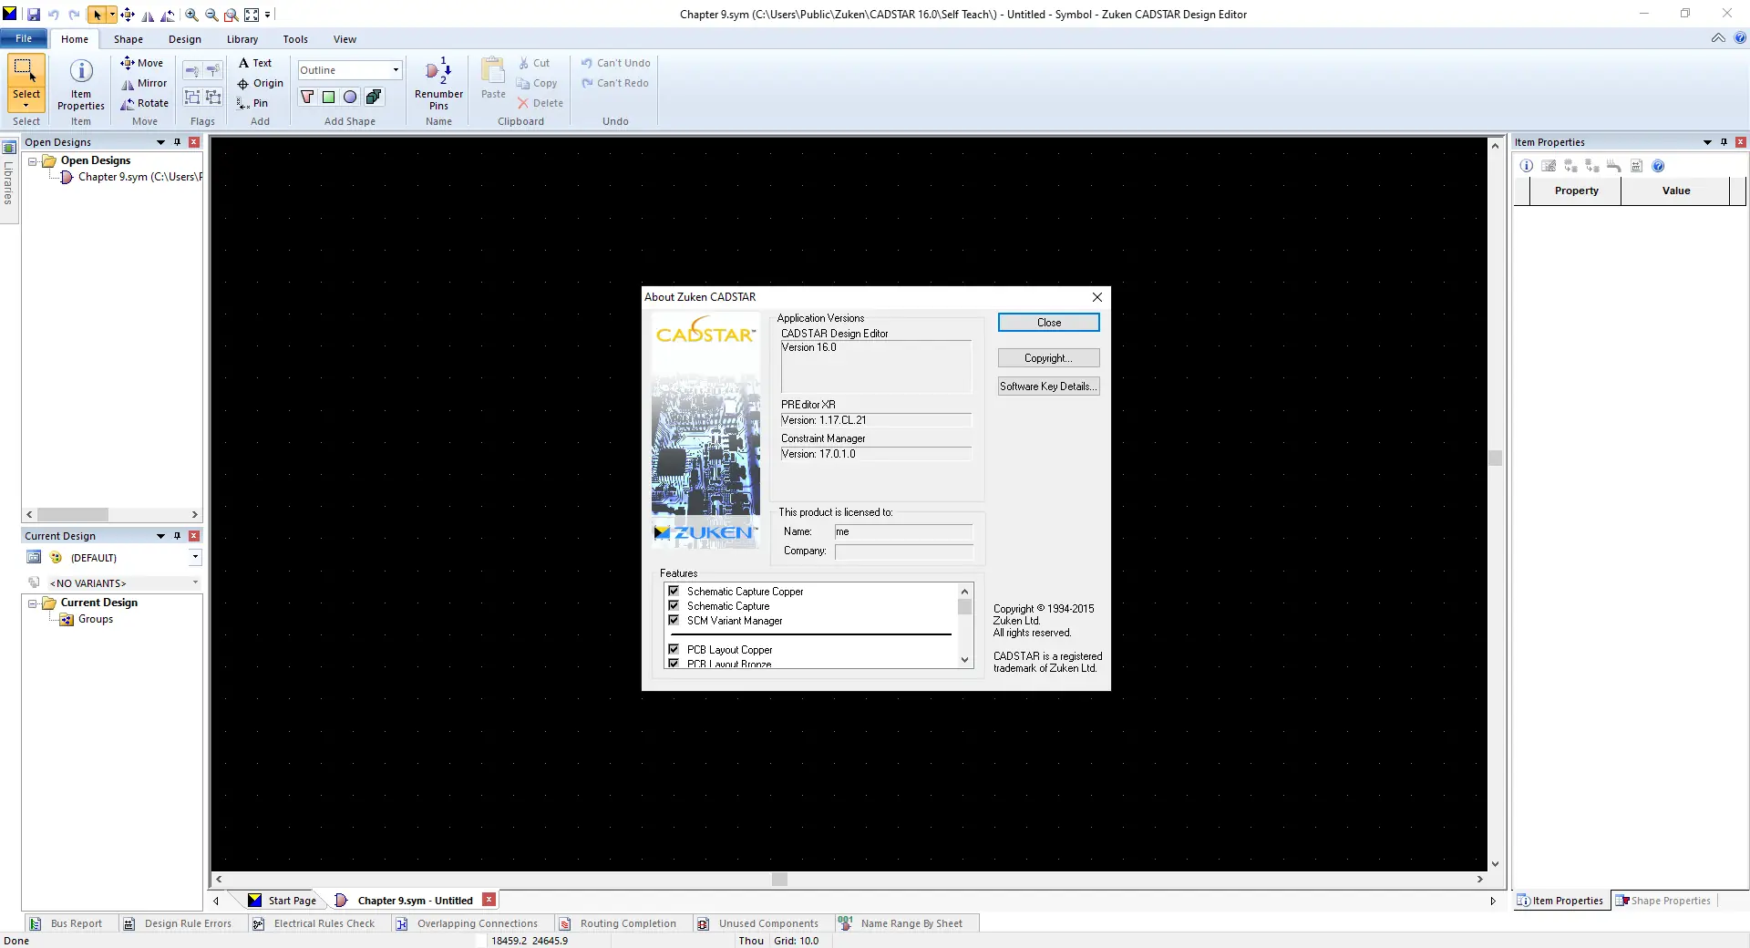Open Item Properties from the Home ribbon
The width and height of the screenshot is (1750, 948).
click(81, 85)
